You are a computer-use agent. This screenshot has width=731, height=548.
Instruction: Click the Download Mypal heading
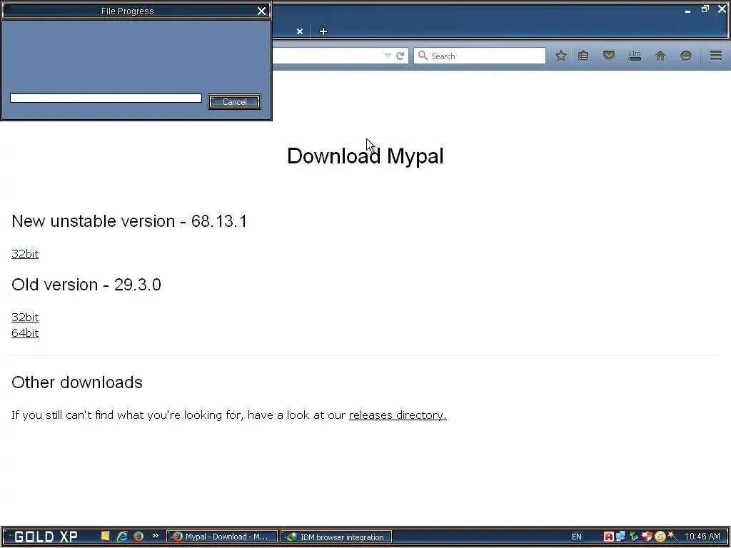[x=365, y=156]
